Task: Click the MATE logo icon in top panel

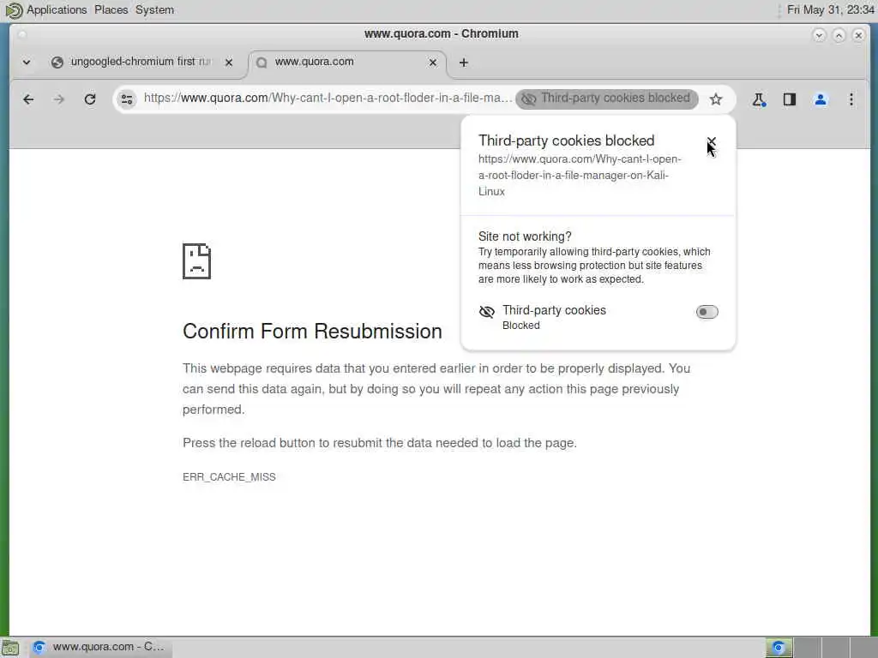Action: (x=13, y=10)
